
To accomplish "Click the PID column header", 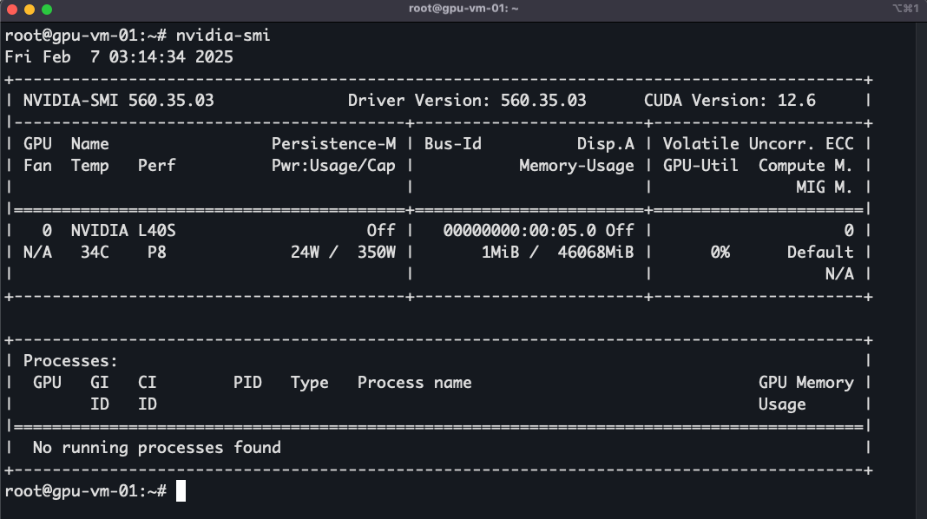I will tap(247, 383).
